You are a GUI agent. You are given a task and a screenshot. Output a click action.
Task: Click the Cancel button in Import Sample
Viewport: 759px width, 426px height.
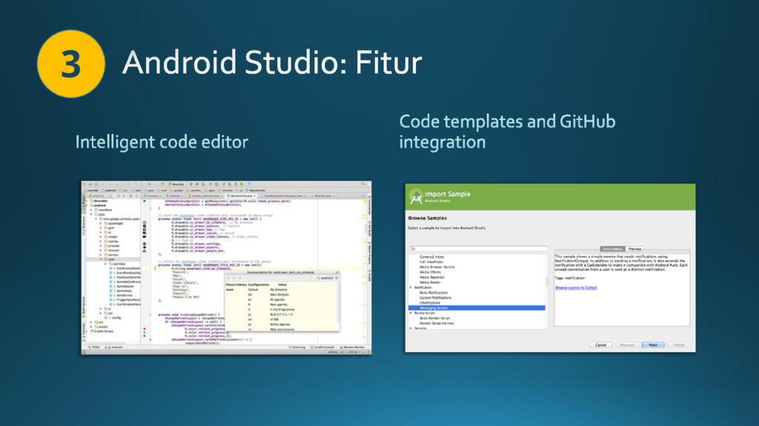pyautogui.click(x=600, y=345)
